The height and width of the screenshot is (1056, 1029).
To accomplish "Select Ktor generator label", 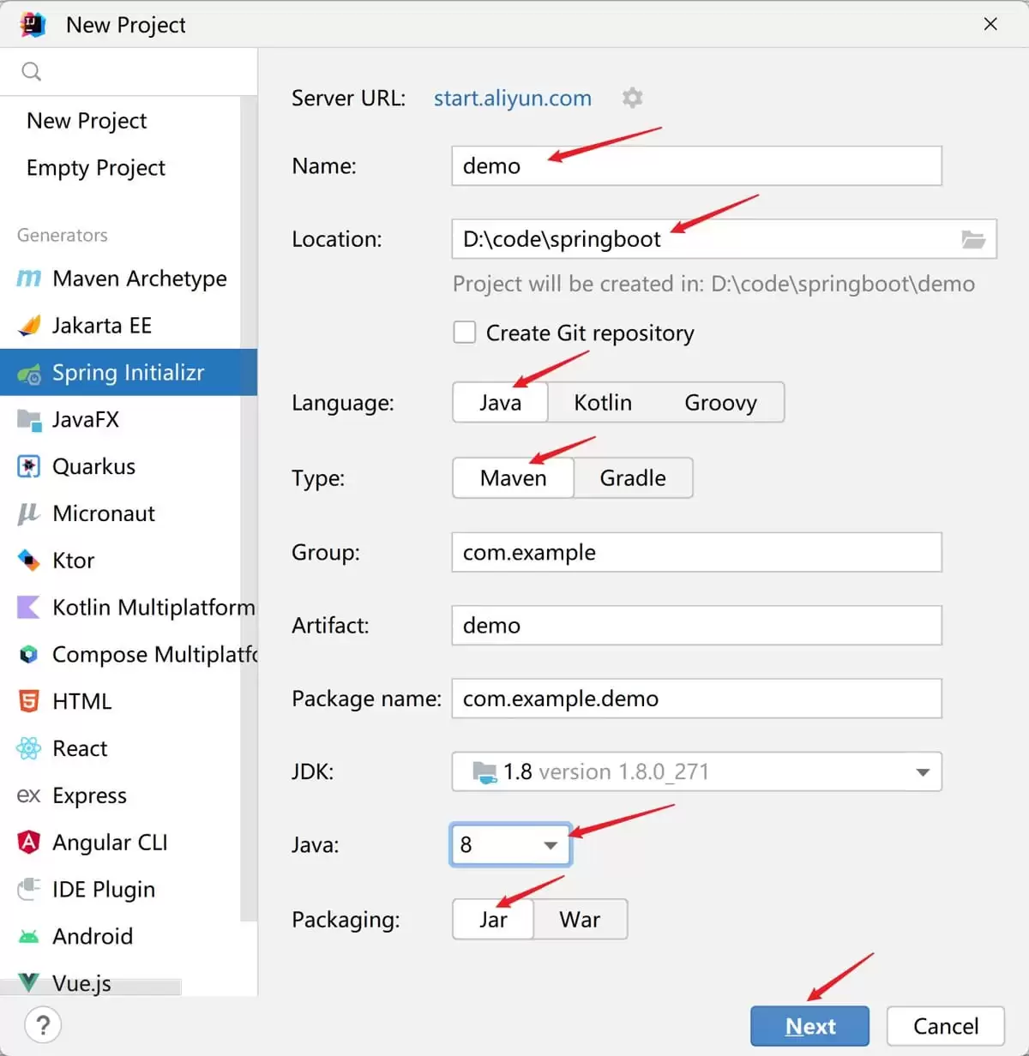I will point(73,561).
